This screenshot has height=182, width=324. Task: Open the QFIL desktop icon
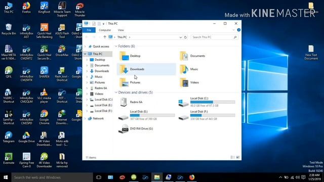click(9, 72)
